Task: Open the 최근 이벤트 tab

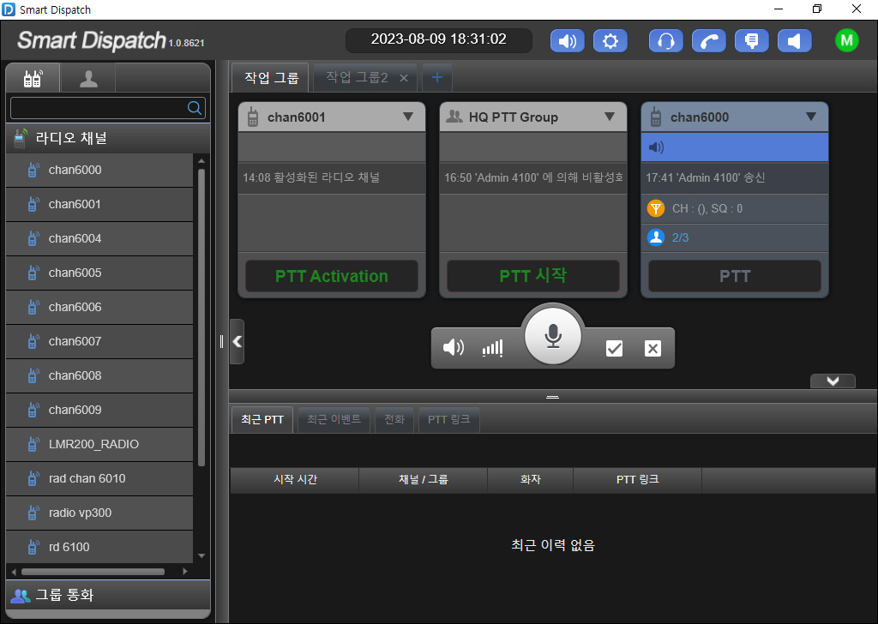Action: 334,420
